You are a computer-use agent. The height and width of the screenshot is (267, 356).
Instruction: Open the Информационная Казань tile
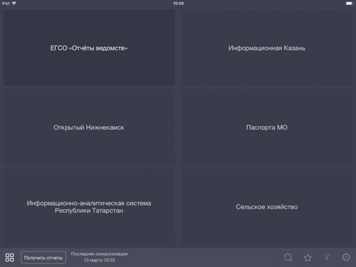point(267,48)
